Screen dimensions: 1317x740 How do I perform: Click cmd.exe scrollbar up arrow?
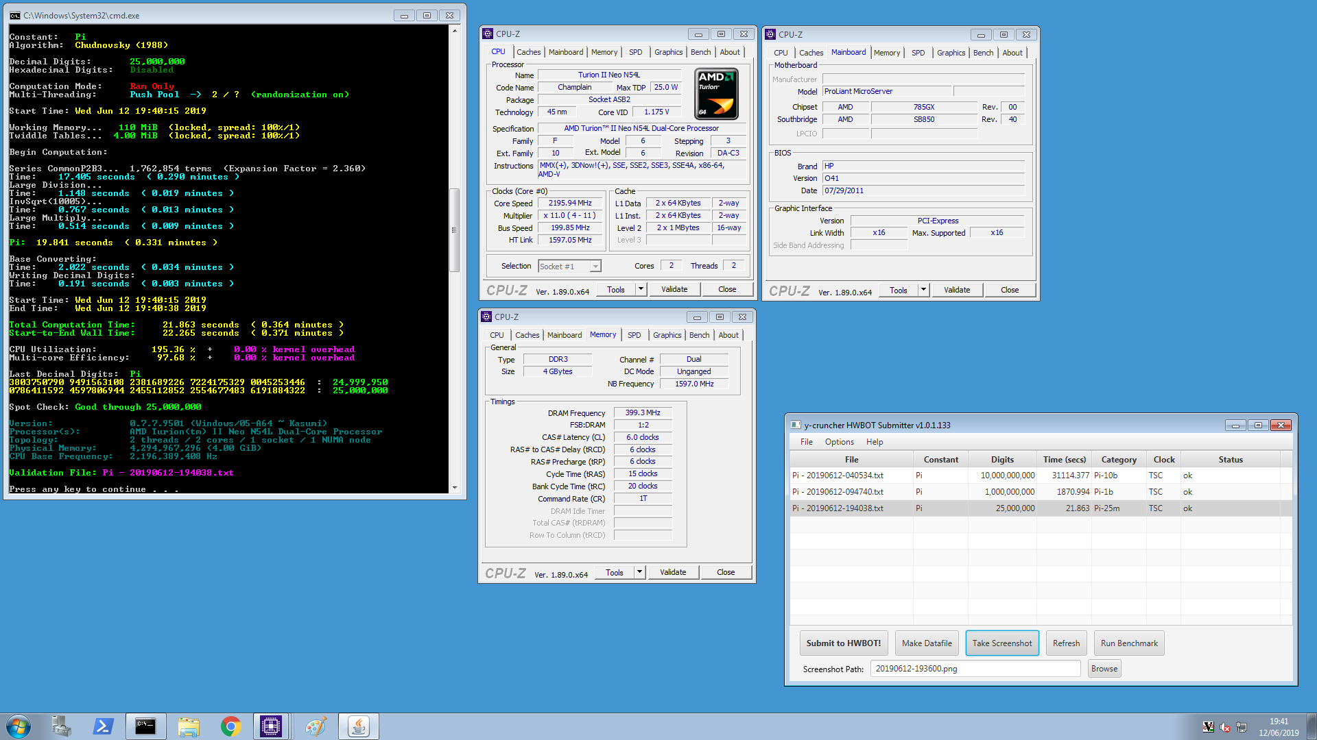pos(454,31)
